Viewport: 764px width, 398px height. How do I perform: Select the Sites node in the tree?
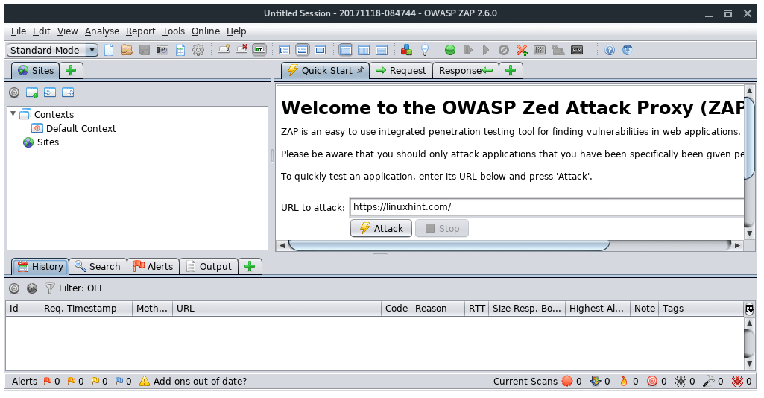41,142
